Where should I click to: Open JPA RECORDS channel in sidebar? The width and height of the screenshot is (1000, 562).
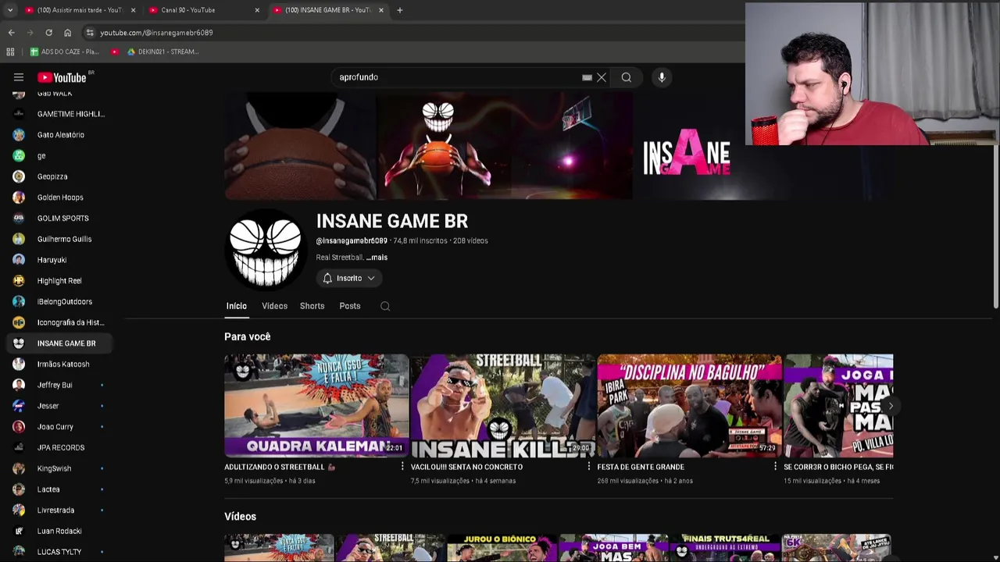click(60, 448)
